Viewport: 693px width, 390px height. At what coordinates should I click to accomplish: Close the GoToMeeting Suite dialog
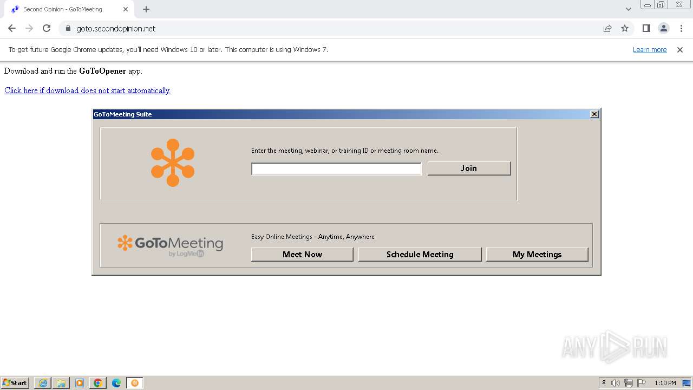point(594,114)
